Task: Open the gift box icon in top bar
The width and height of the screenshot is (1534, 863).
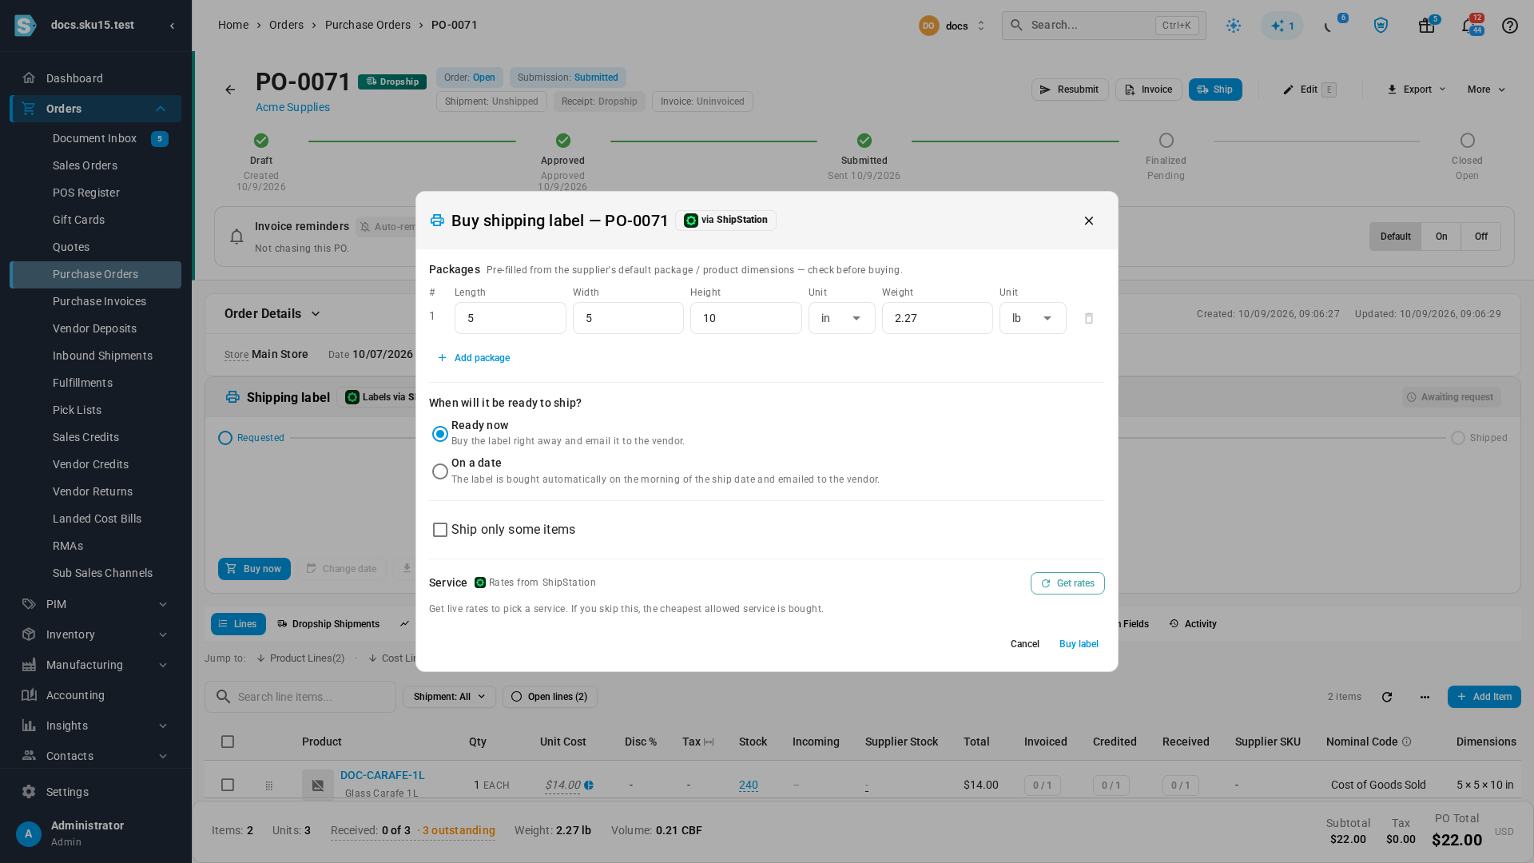Action: click(1426, 26)
